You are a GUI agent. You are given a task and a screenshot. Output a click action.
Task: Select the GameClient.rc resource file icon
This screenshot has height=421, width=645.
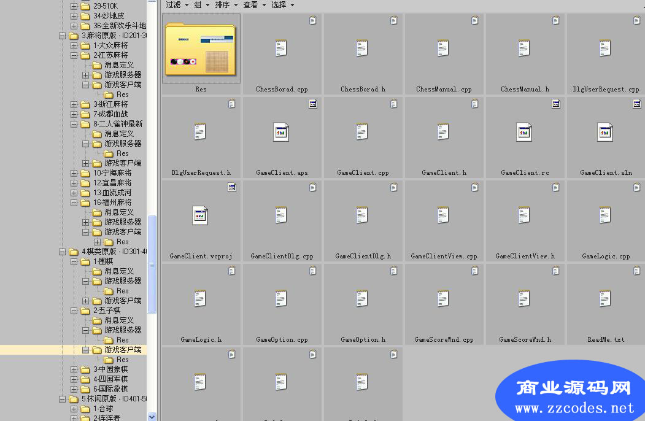(524, 132)
